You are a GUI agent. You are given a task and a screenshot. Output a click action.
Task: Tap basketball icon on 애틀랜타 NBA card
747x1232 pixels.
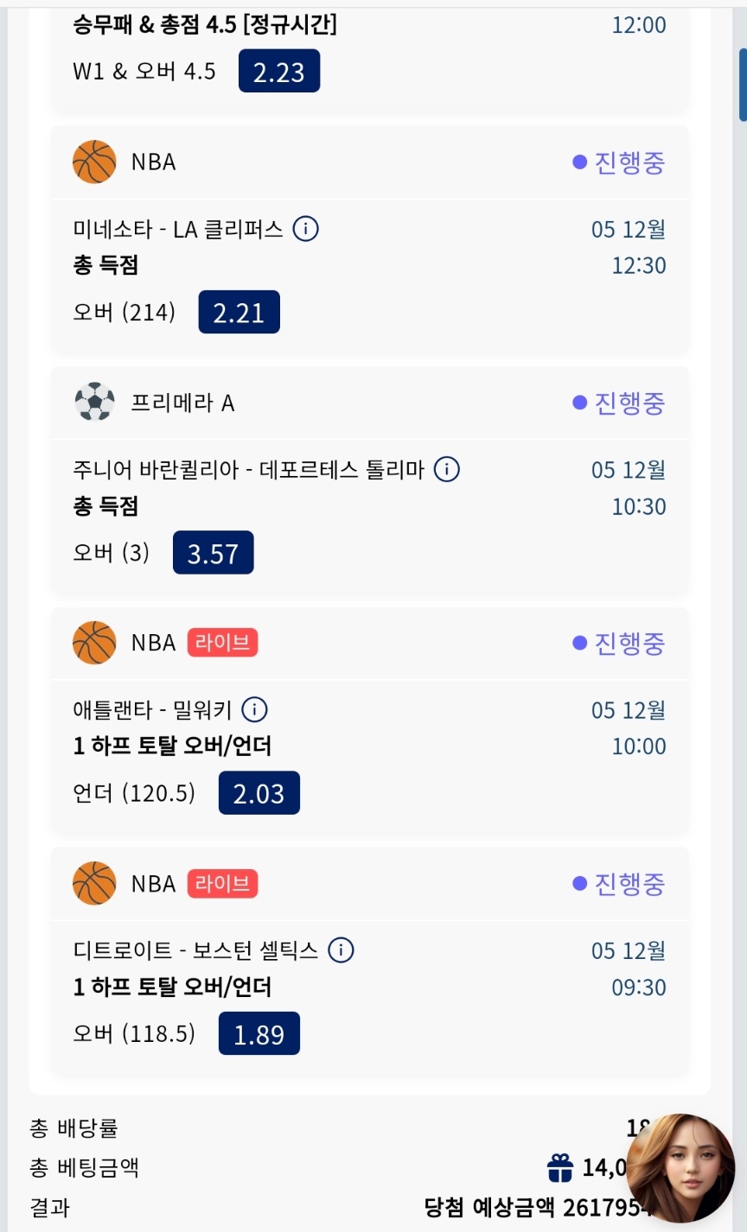tap(94, 643)
